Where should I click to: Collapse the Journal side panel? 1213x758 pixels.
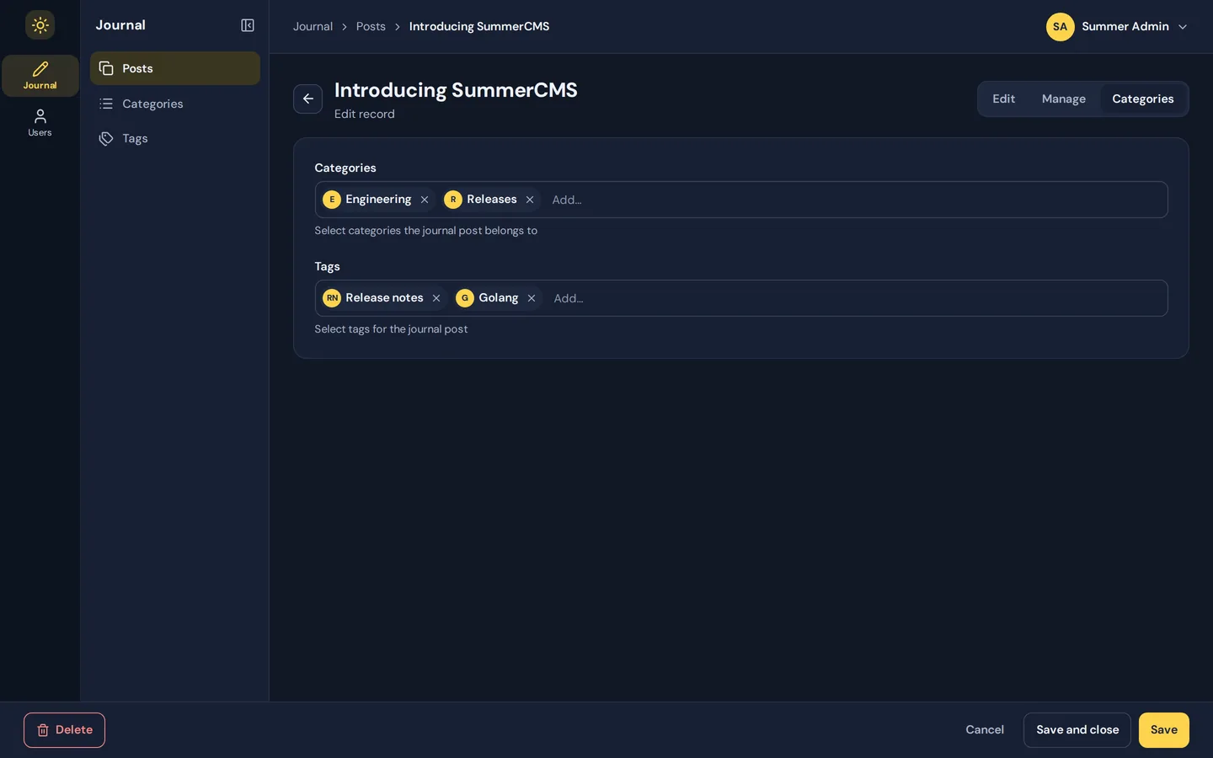click(248, 25)
